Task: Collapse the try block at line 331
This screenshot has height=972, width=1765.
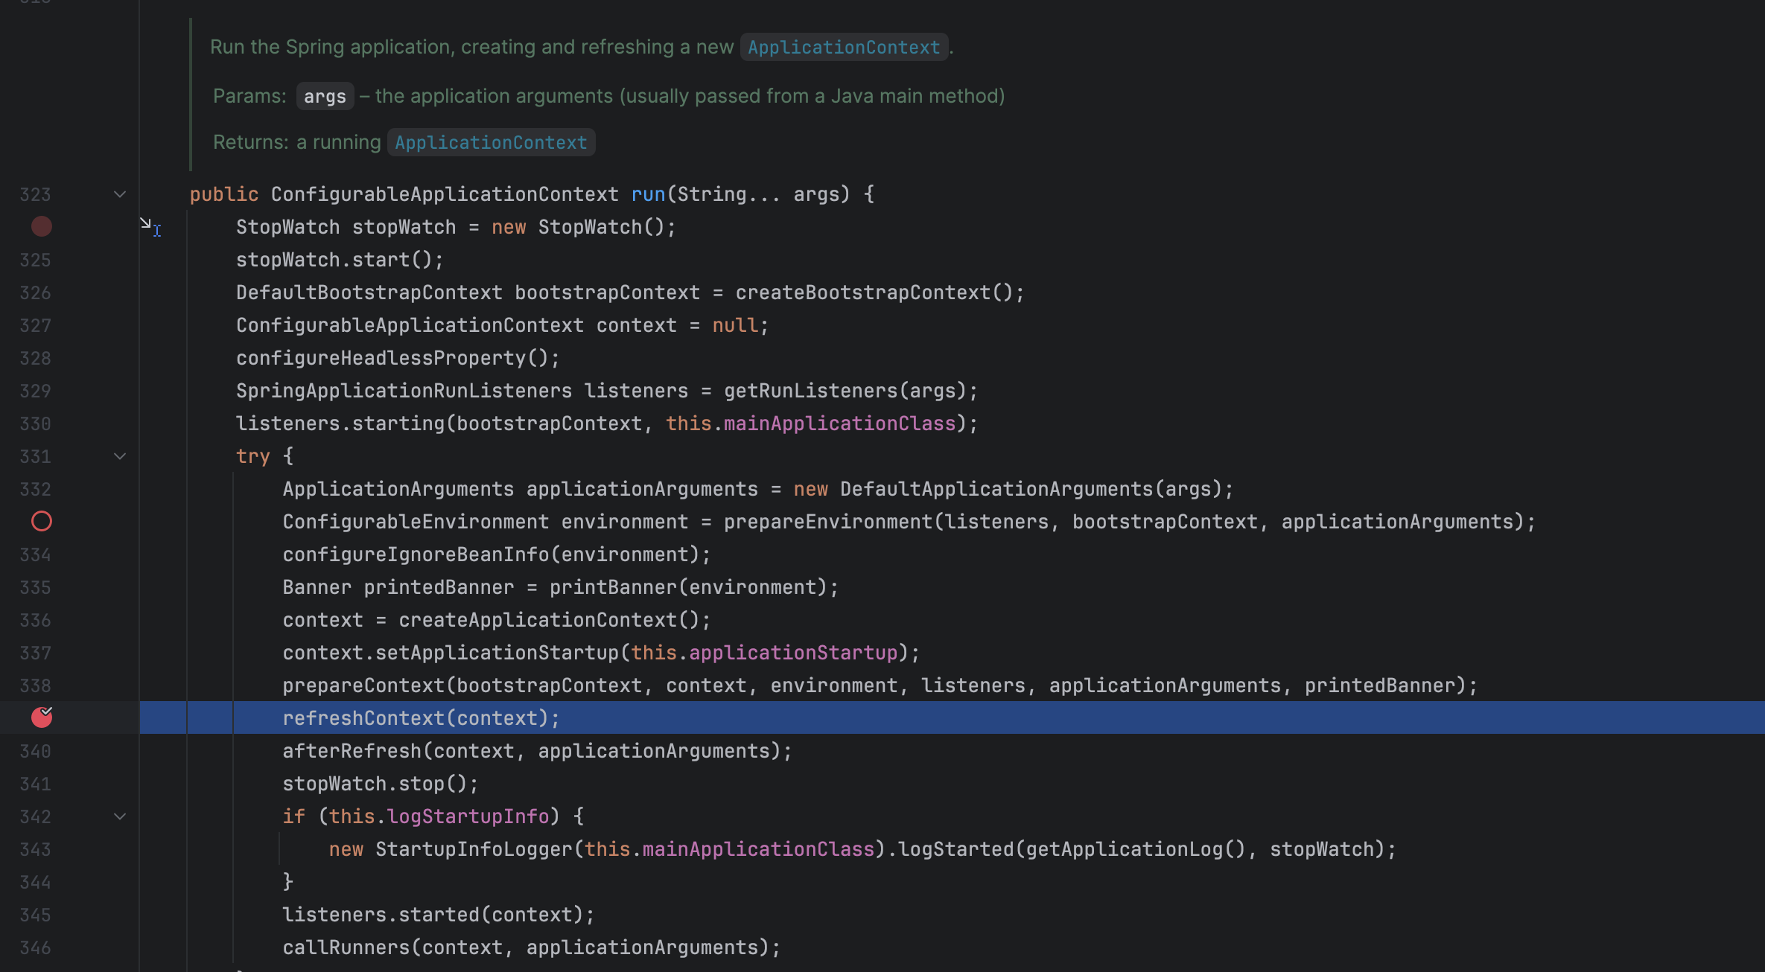Action: (120, 456)
